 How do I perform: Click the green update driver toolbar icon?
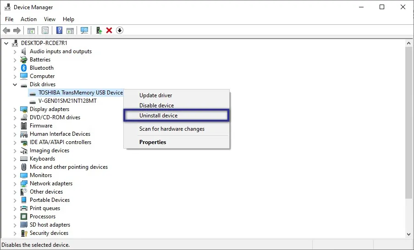coord(99,30)
